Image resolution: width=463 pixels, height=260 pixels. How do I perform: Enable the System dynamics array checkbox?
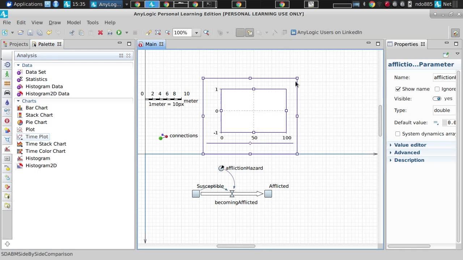point(398,134)
